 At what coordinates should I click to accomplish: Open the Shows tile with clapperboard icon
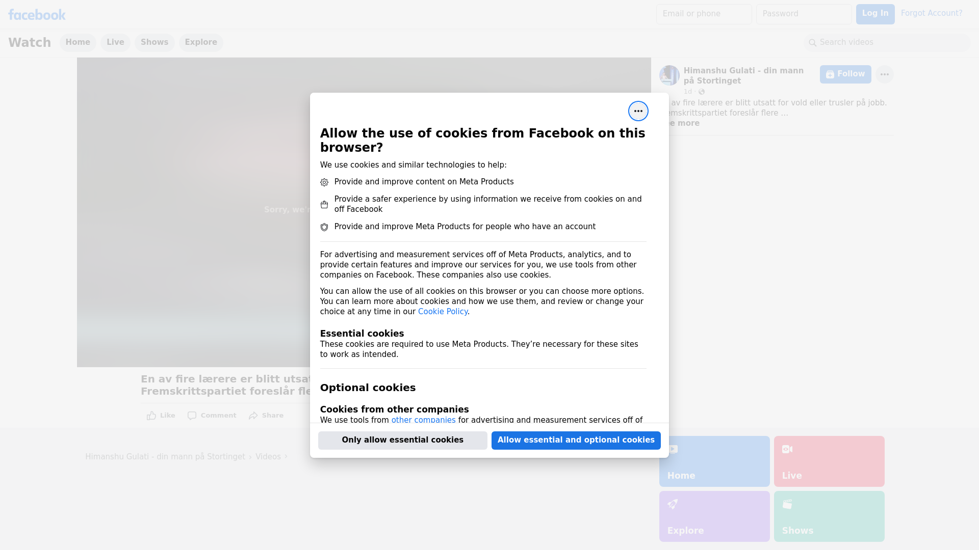click(x=829, y=516)
